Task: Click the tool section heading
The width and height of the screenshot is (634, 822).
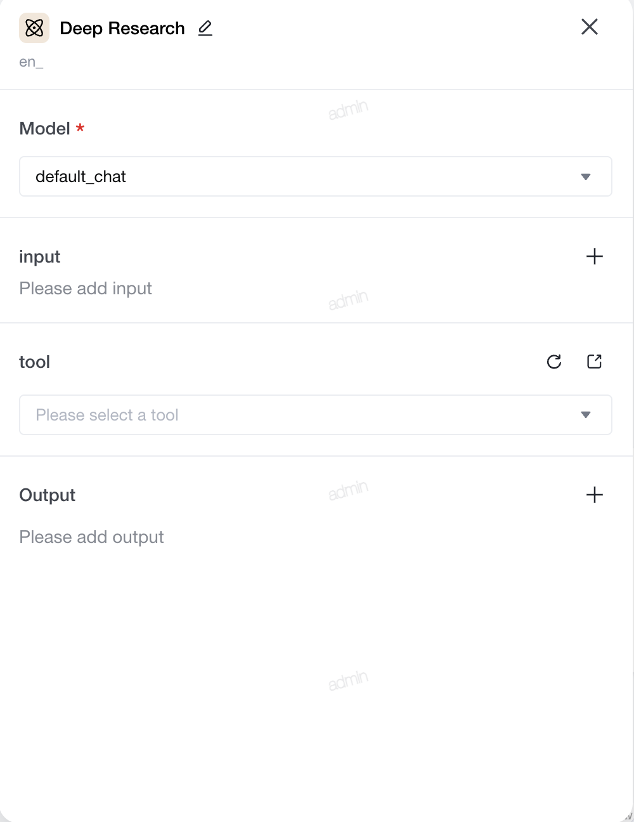Action: (x=34, y=362)
